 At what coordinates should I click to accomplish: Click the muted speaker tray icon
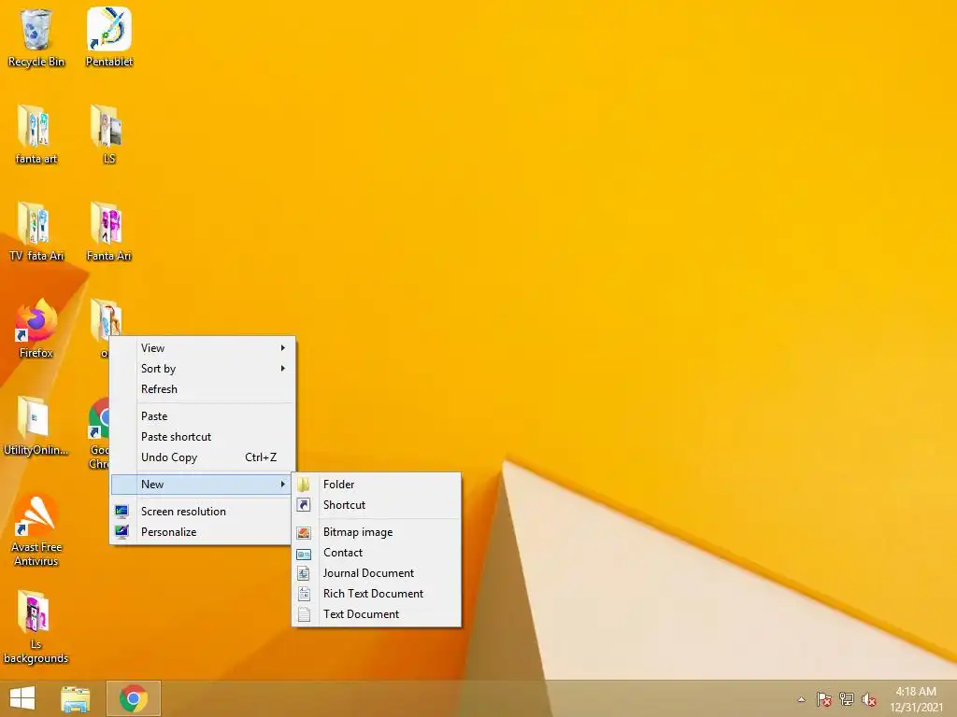coord(868,699)
